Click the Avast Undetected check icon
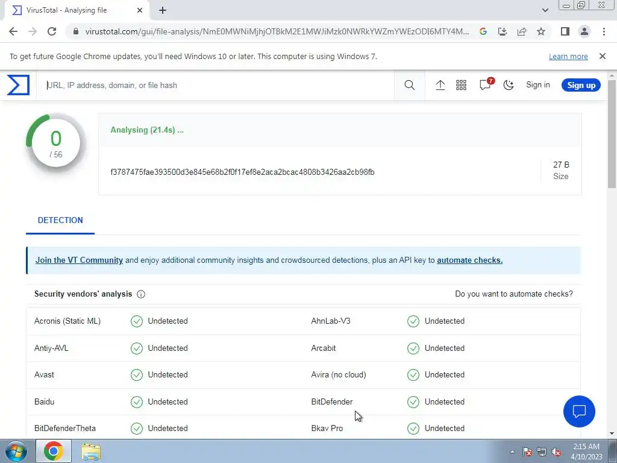 pyautogui.click(x=137, y=375)
